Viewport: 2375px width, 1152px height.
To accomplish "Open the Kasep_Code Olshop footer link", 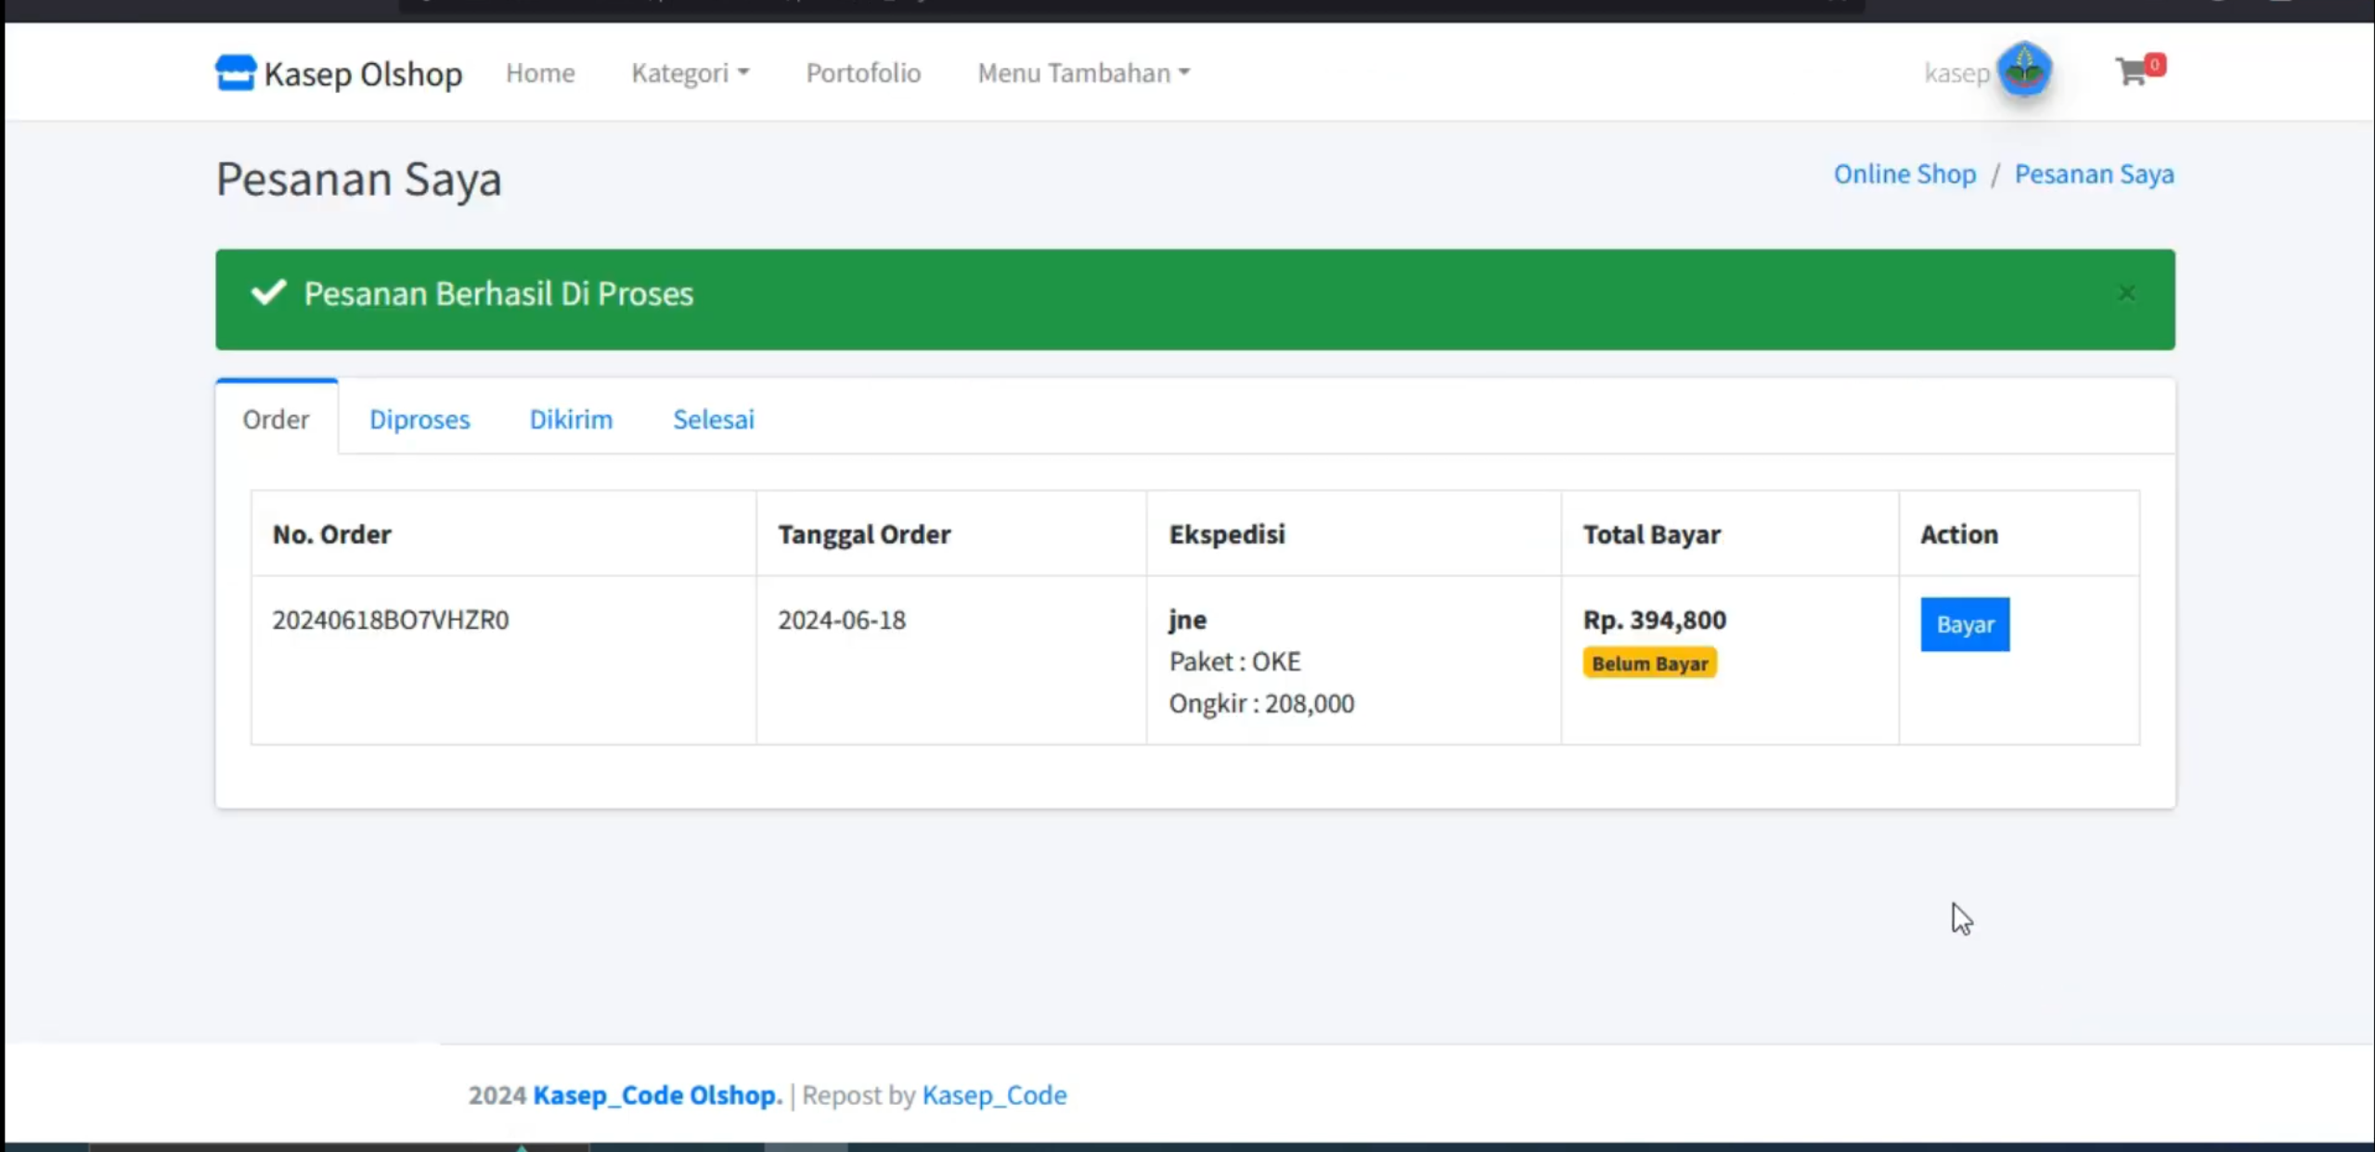I will [x=658, y=1094].
